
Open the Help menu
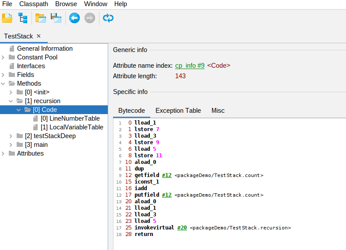pyautogui.click(x=120, y=4)
